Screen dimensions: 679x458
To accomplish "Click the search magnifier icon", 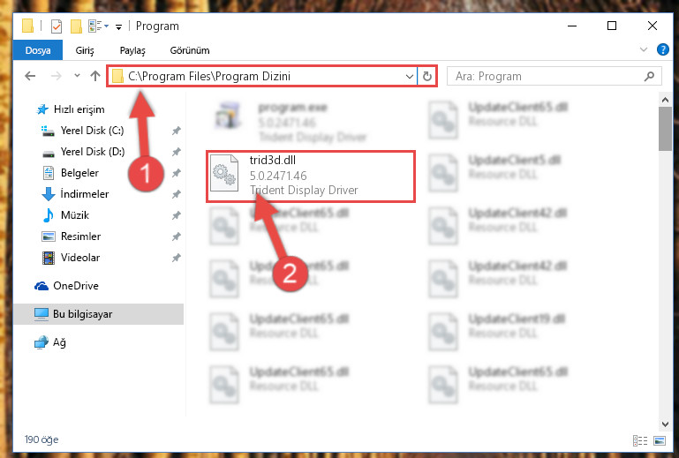I will pos(649,77).
